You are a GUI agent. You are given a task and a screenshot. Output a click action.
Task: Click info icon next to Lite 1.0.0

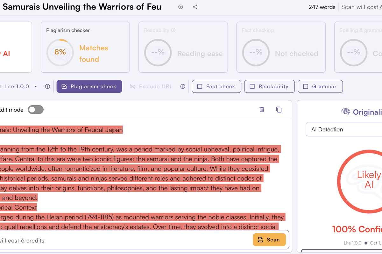click(x=47, y=86)
